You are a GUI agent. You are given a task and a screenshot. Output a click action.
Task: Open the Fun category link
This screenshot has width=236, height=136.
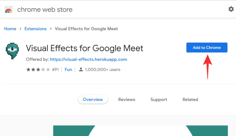point(68,70)
